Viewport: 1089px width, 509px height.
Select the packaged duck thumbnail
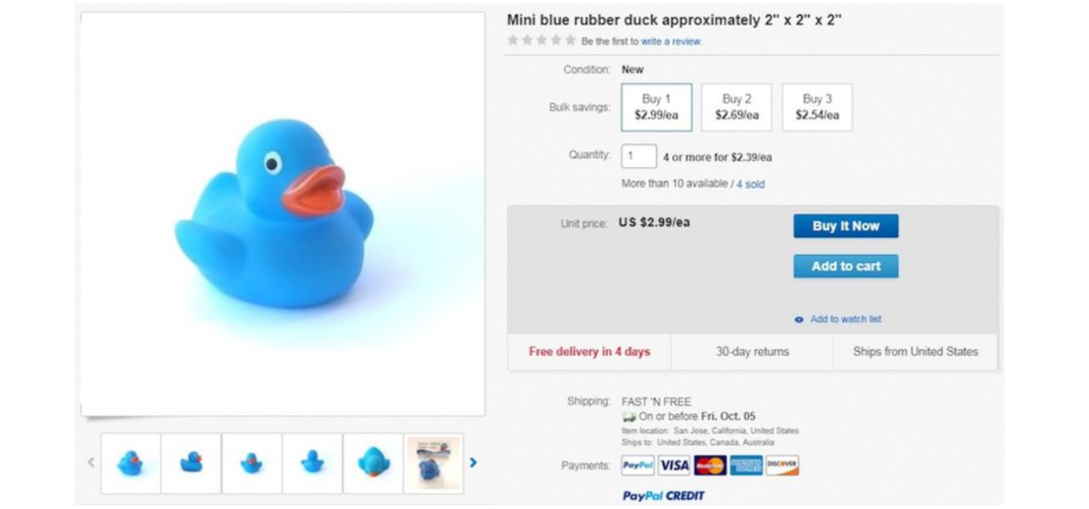tap(434, 464)
